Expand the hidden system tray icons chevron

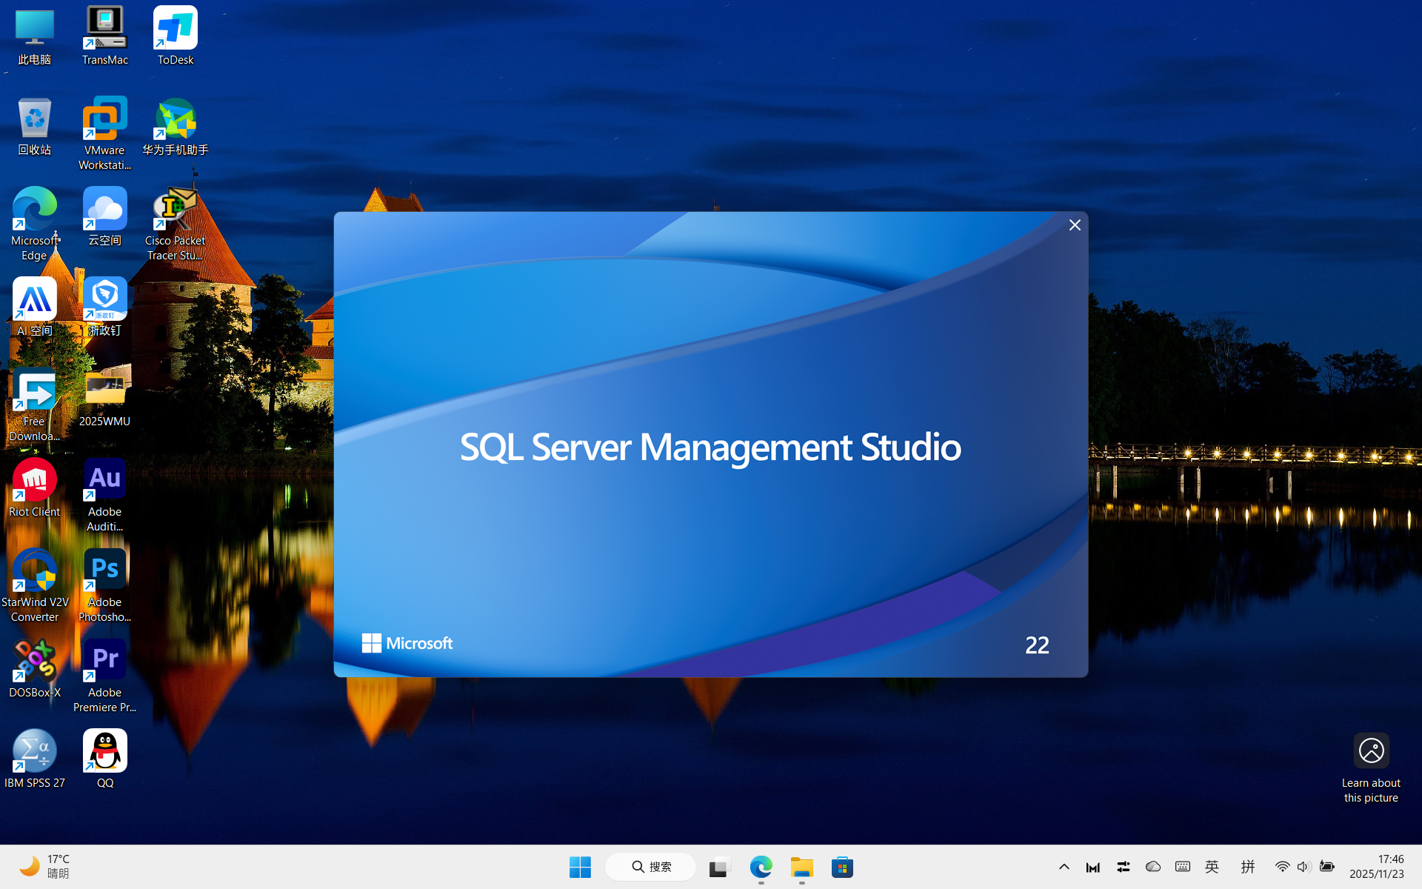tap(1064, 867)
